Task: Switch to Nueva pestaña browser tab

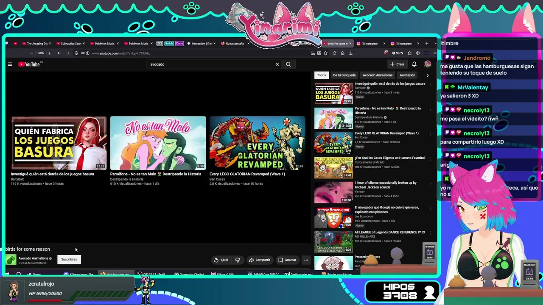Action: pos(235,44)
